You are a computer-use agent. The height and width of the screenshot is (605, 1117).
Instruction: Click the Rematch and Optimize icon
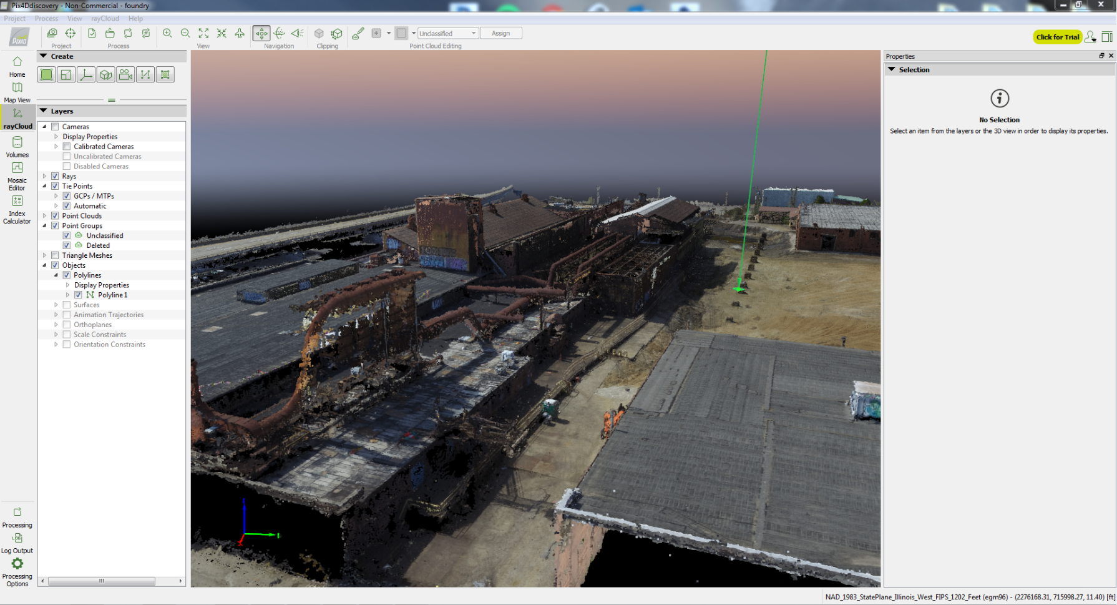[146, 33]
